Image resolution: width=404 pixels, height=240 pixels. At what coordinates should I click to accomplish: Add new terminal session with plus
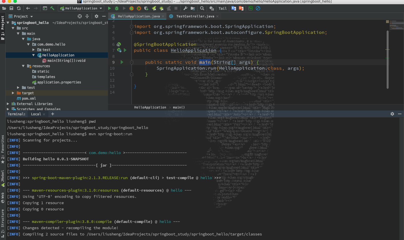pyautogui.click(x=53, y=114)
